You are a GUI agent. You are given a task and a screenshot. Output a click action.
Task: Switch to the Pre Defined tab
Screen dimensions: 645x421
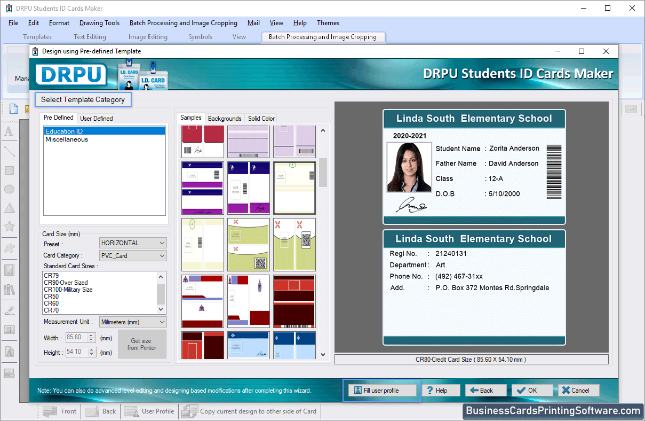59,118
